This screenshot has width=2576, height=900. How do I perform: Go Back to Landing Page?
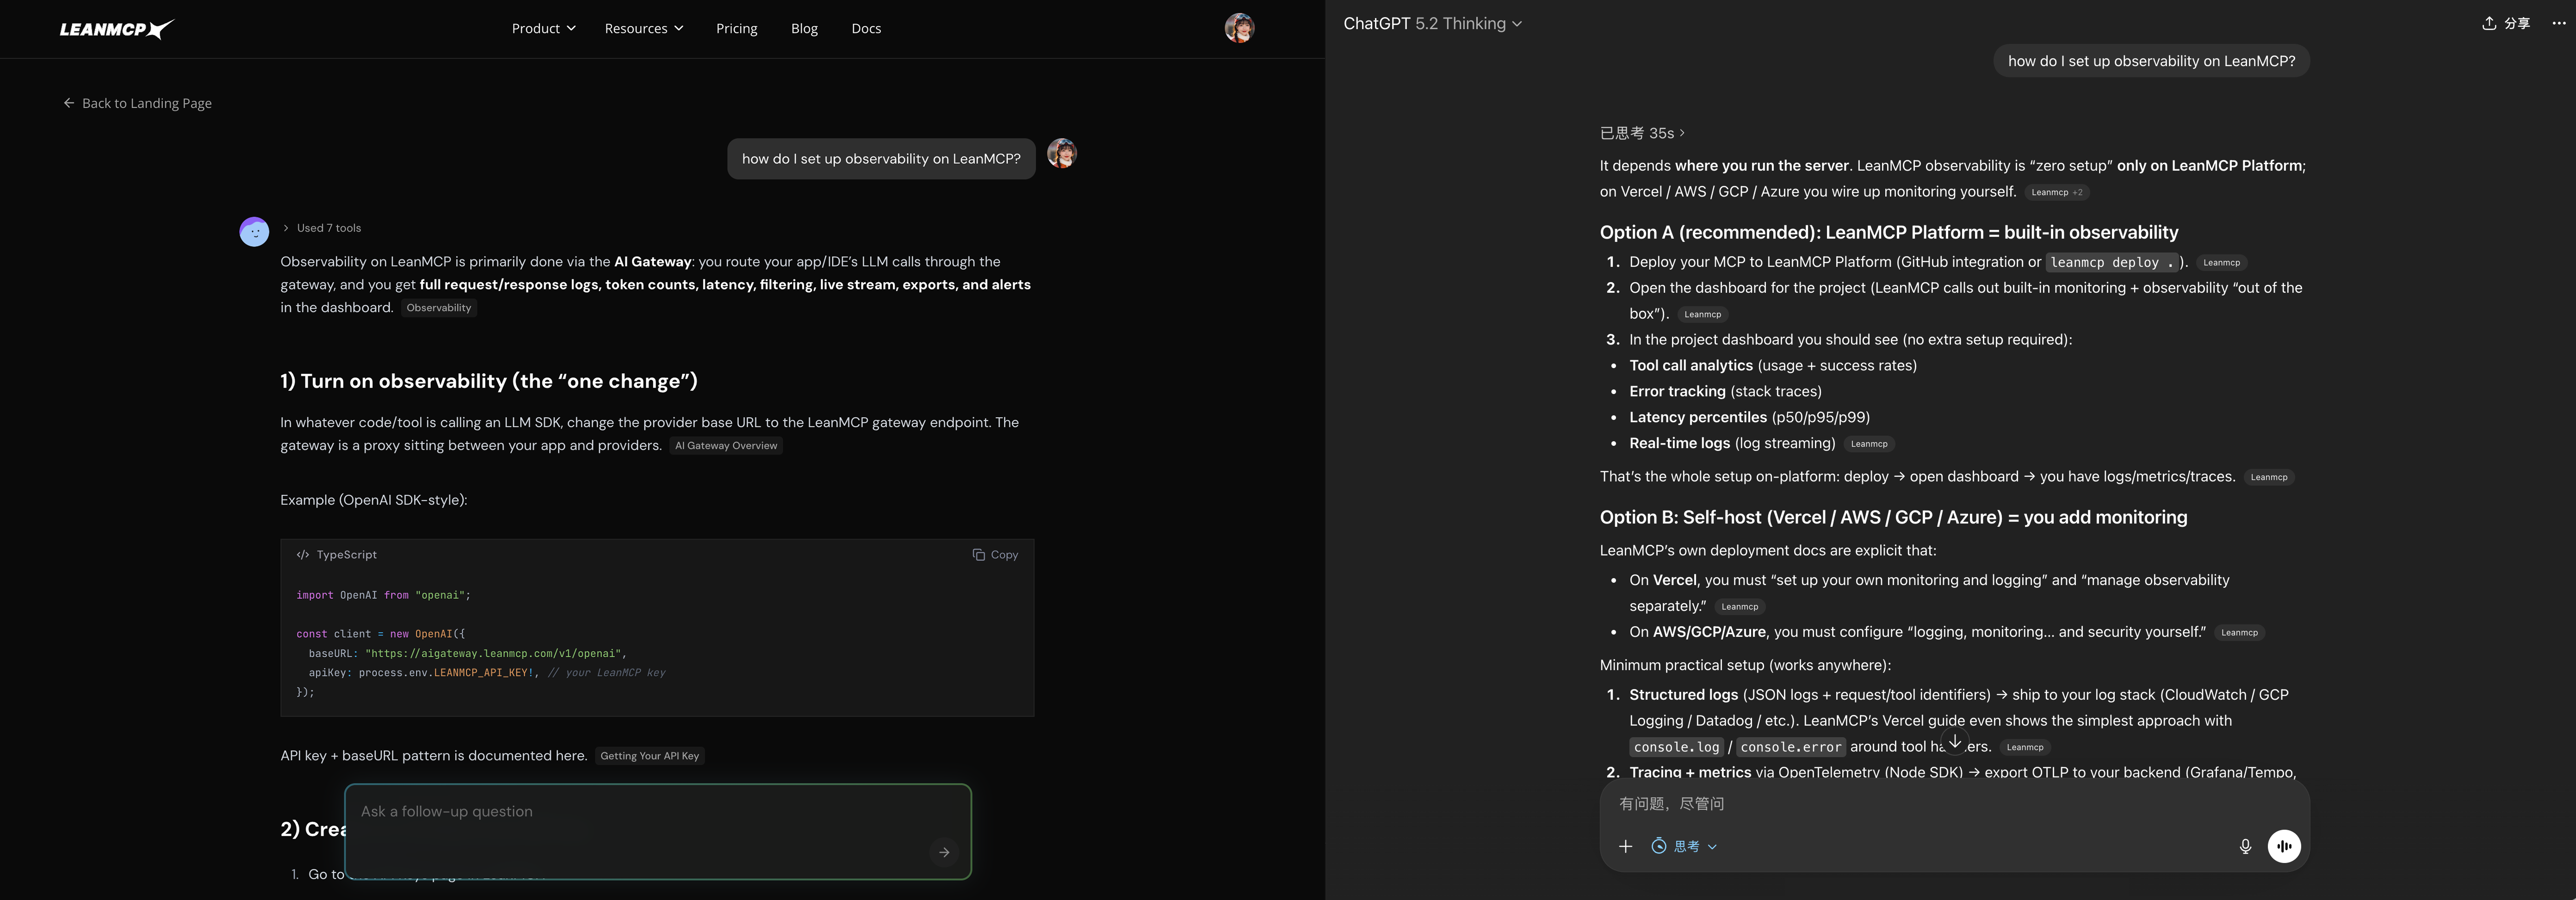(137, 103)
